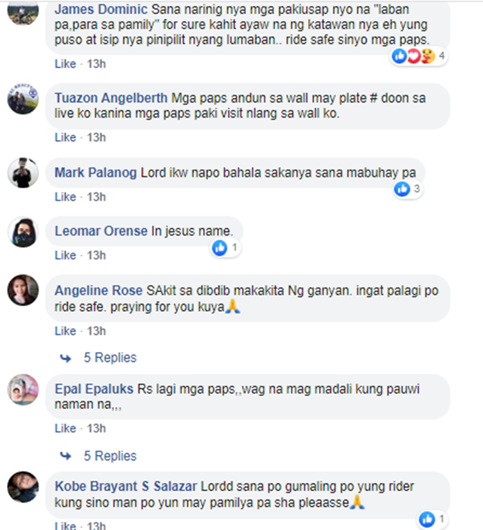Like Angeline Rose's comment
This screenshot has width=483, height=530.
point(65,331)
